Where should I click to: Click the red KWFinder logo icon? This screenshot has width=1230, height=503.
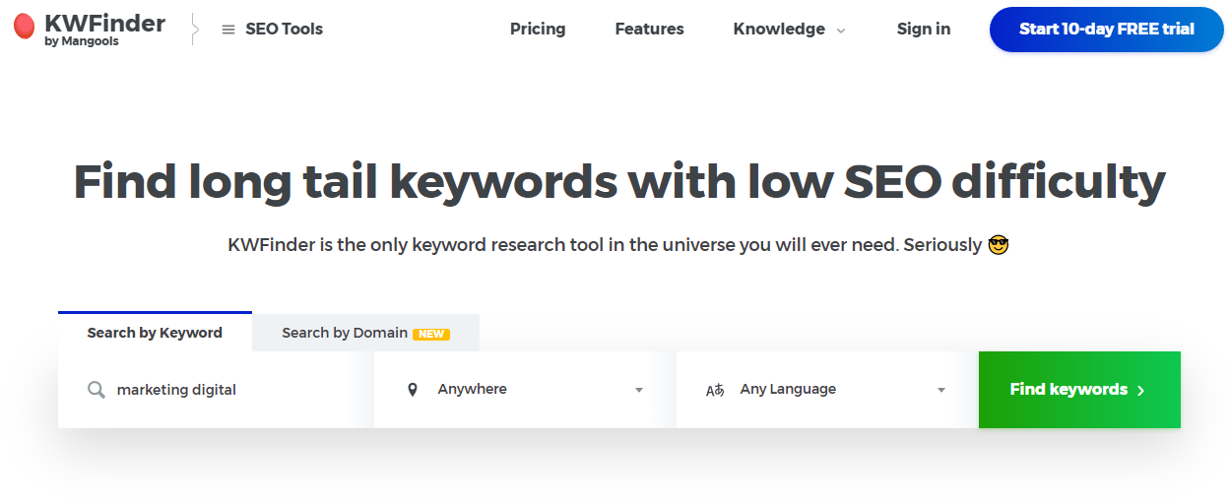25,27
